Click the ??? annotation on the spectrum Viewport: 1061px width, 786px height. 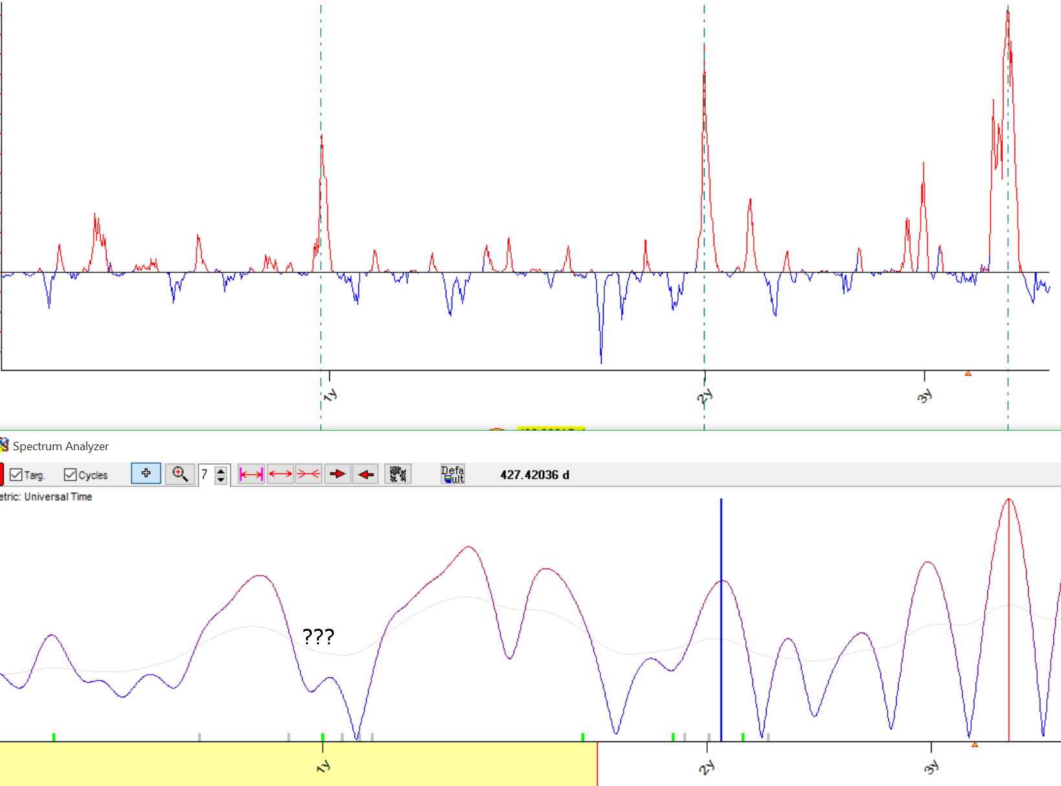[318, 637]
